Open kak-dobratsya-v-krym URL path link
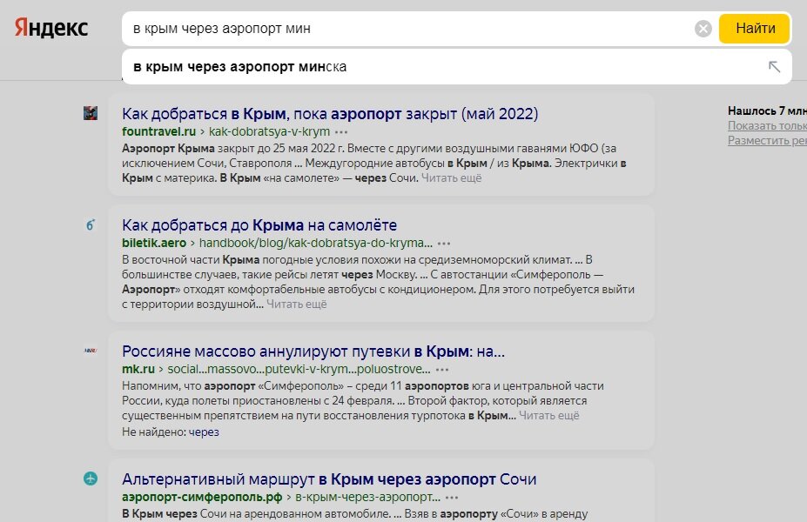Image resolution: width=807 pixels, height=522 pixels. [269, 131]
